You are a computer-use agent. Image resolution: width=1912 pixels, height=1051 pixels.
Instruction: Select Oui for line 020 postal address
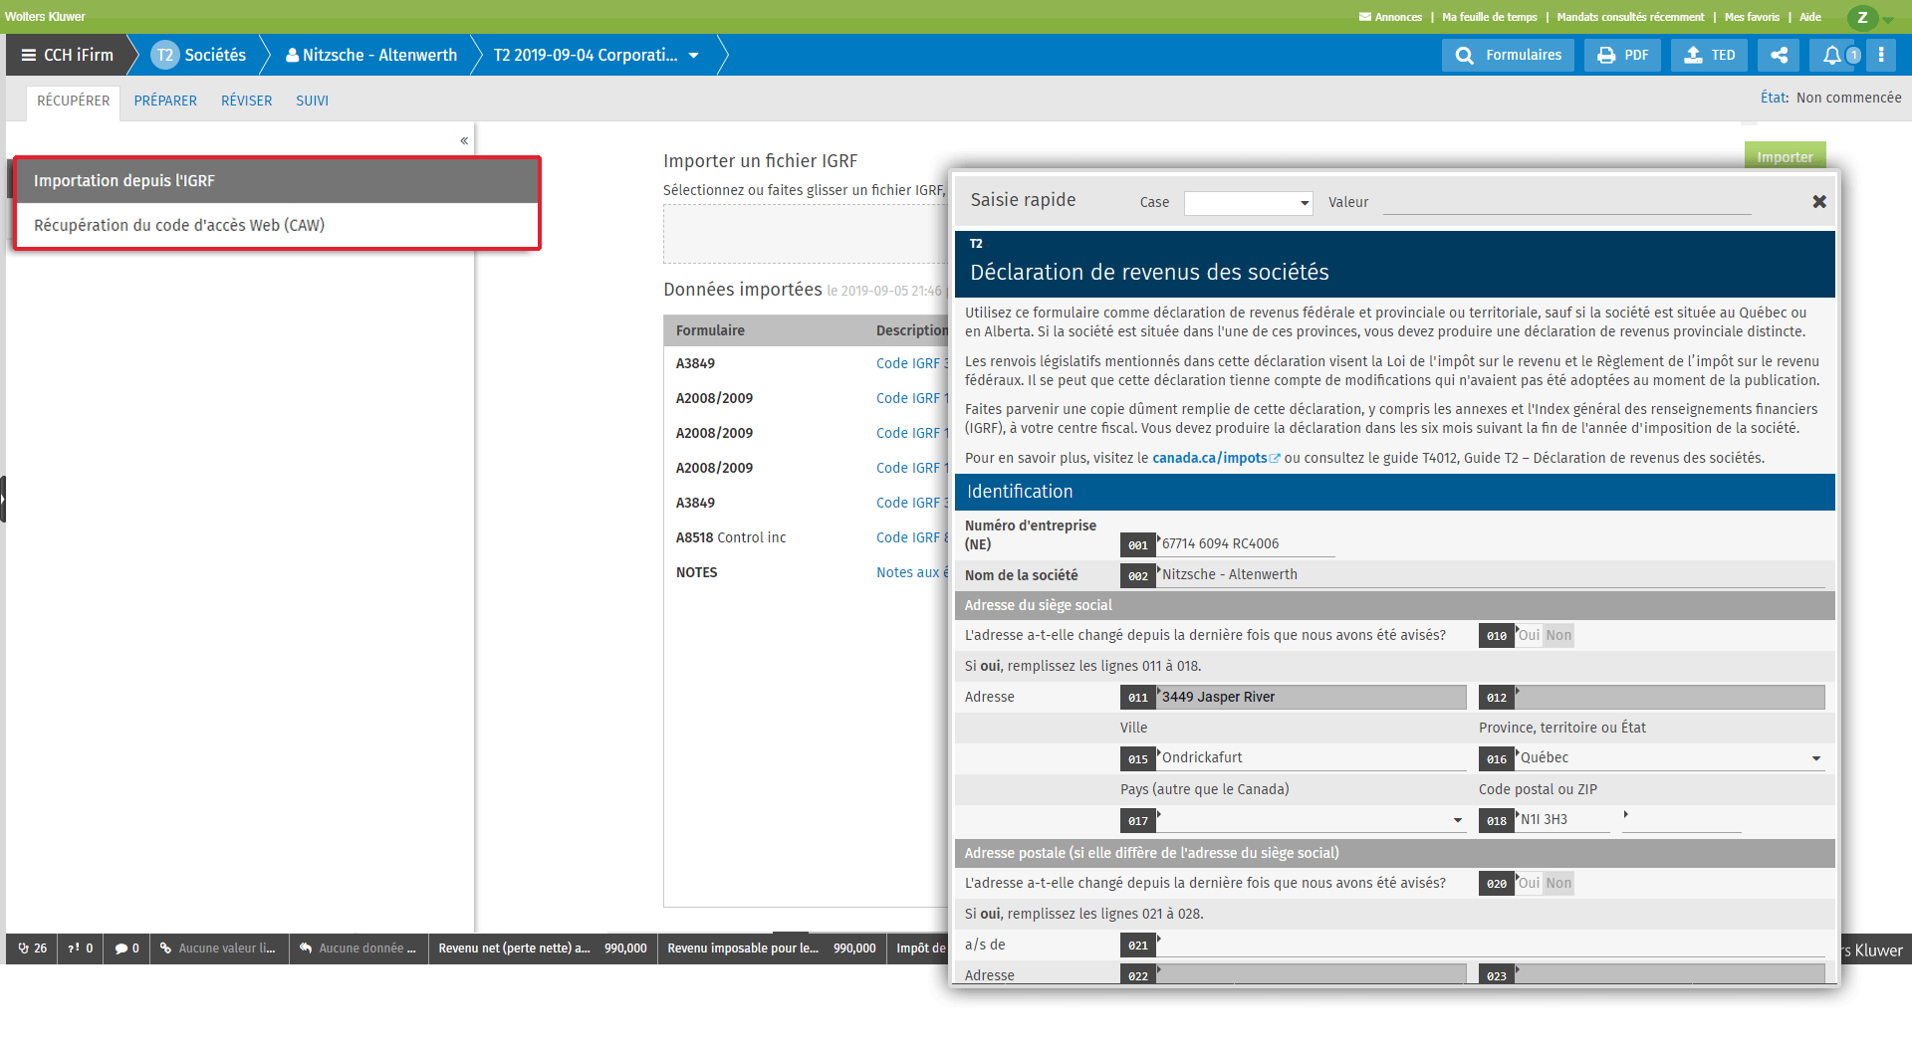(x=1529, y=884)
